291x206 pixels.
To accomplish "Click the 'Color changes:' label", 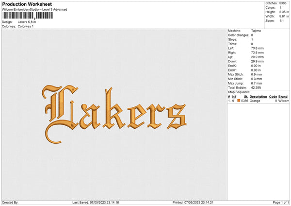I will tap(239, 35).
